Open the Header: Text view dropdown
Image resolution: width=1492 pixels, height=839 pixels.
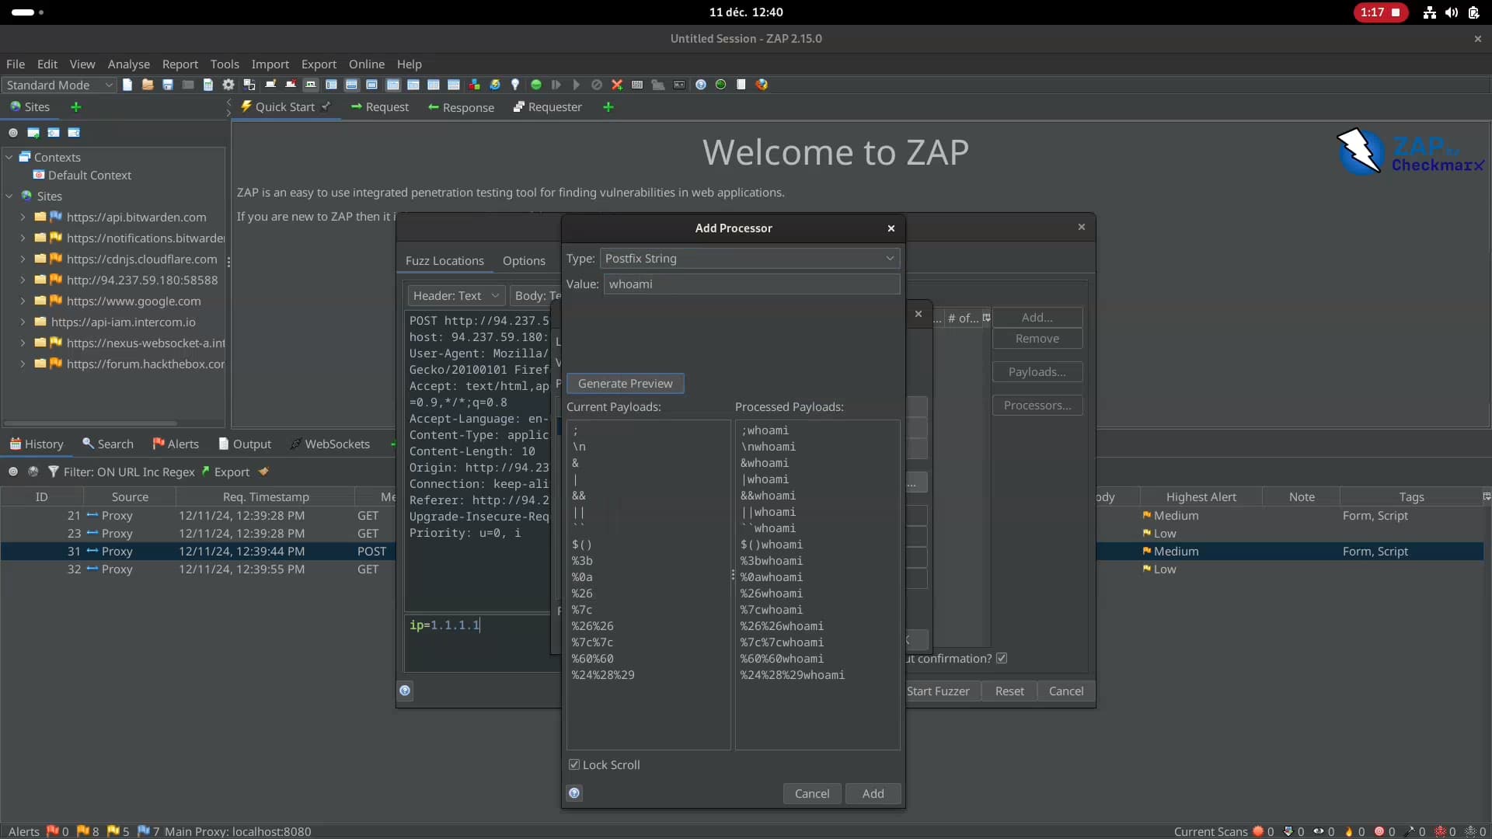coord(456,295)
